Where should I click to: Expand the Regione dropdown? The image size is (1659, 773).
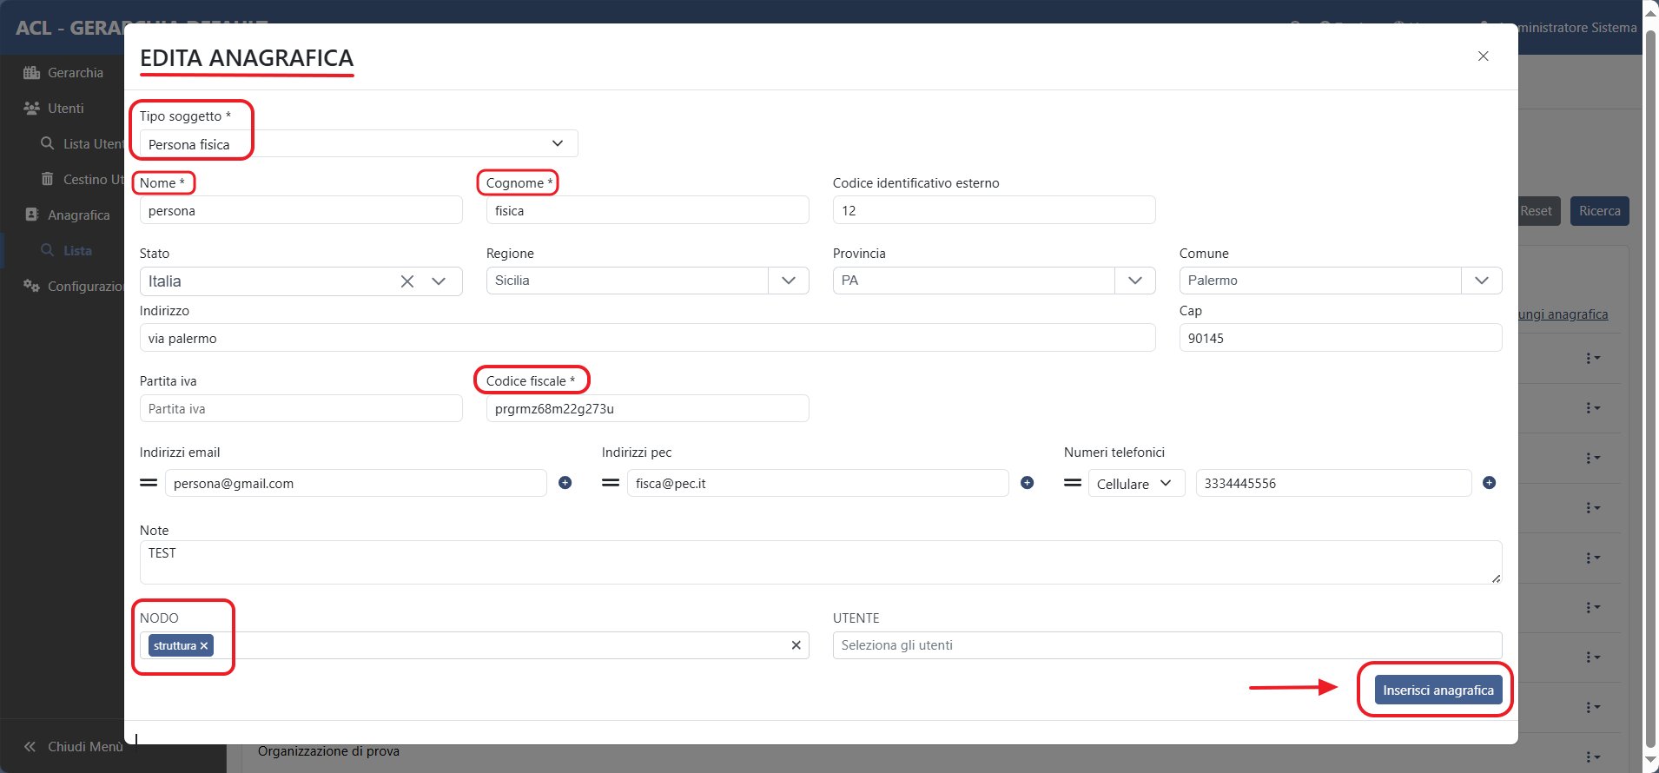pos(788,281)
